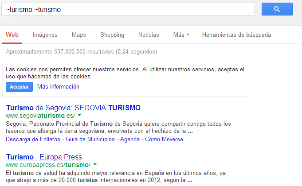Open Turismo de Segovia result title
This screenshot has width=302, height=186.
click(x=73, y=108)
